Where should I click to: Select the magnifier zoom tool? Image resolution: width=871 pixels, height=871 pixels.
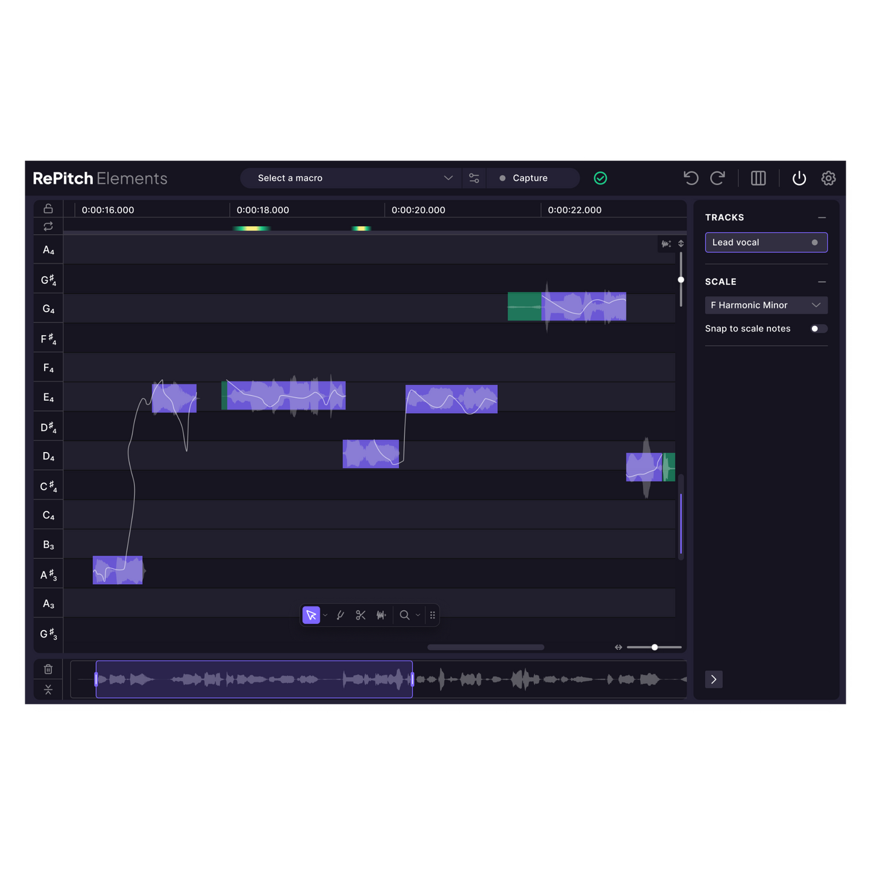pyautogui.click(x=404, y=615)
